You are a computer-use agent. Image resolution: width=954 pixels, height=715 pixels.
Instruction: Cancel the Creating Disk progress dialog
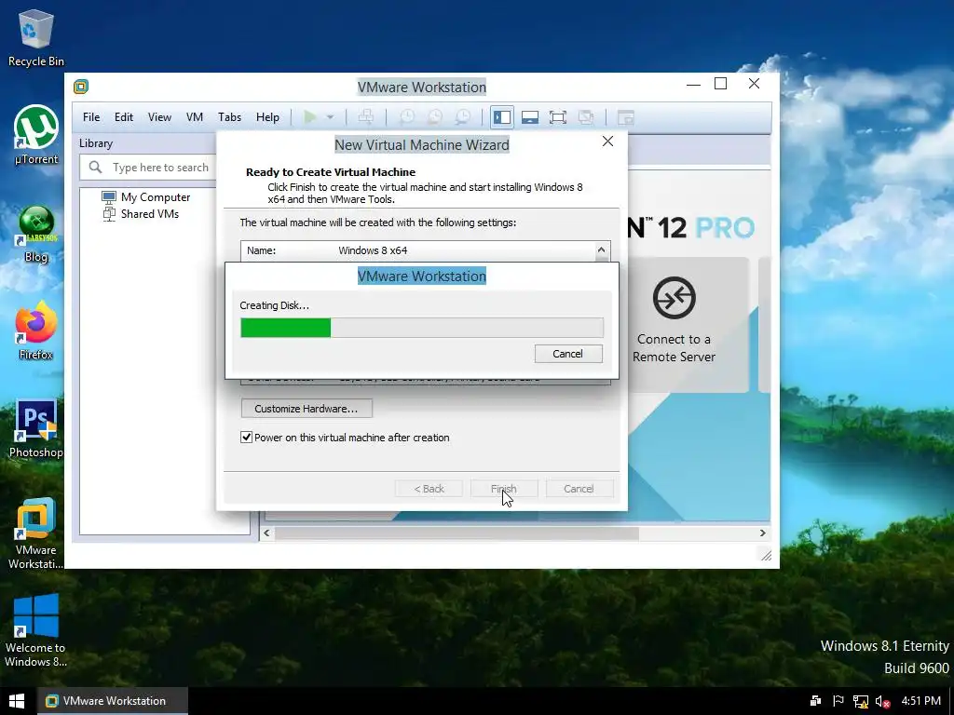[x=568, y=354]
